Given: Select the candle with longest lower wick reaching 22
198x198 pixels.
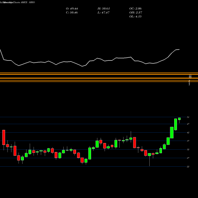Looking at the screenshot, I should (149, 155).
